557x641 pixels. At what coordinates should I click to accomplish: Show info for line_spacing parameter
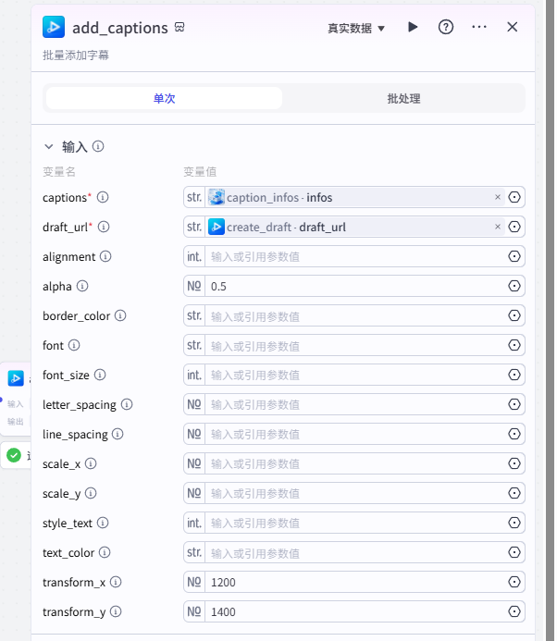(x=118, y=434)
